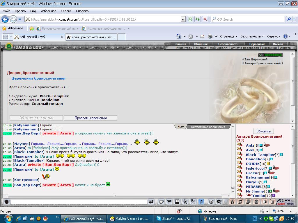The height and width of the screenshot is (223, 298).
Task: Toggle the music note sound icon
Action: click(201, 202)
